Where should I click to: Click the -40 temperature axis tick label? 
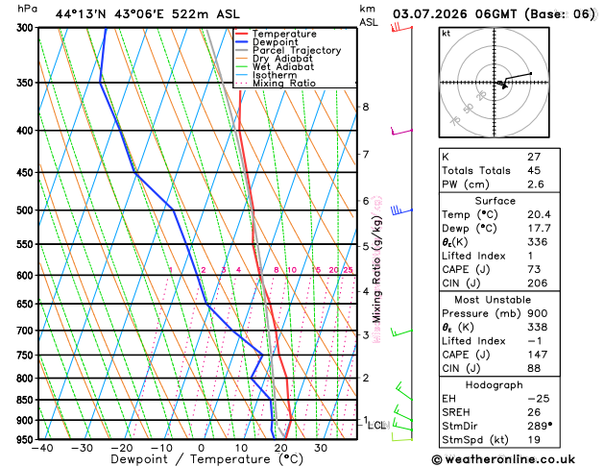point(42,448)
